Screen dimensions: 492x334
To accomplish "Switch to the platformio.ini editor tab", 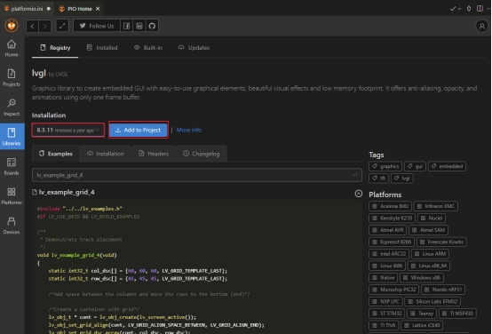I will (x=27, y=9).
